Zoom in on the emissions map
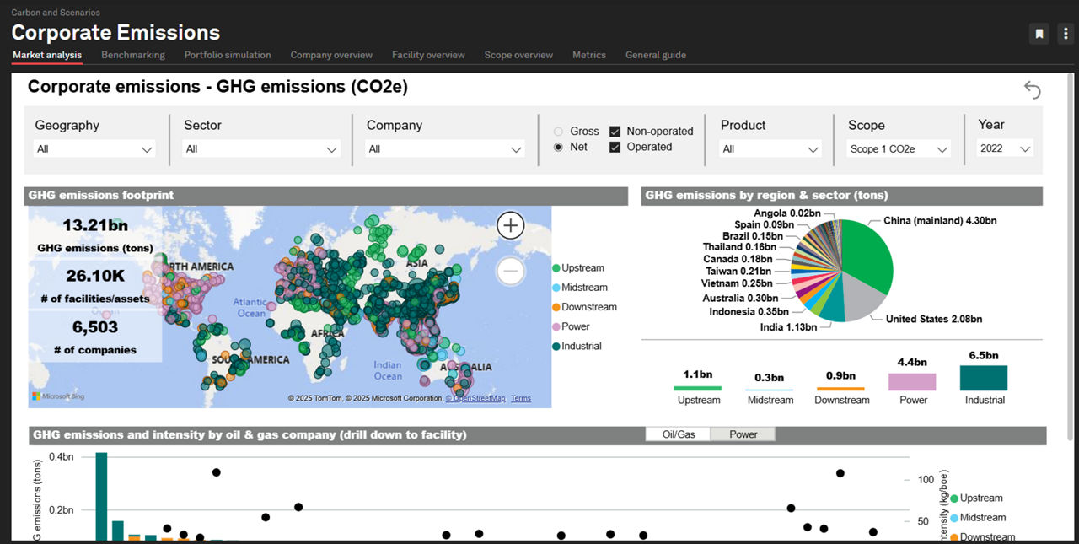The image size is (1079, 544). [x=511, y=225]
